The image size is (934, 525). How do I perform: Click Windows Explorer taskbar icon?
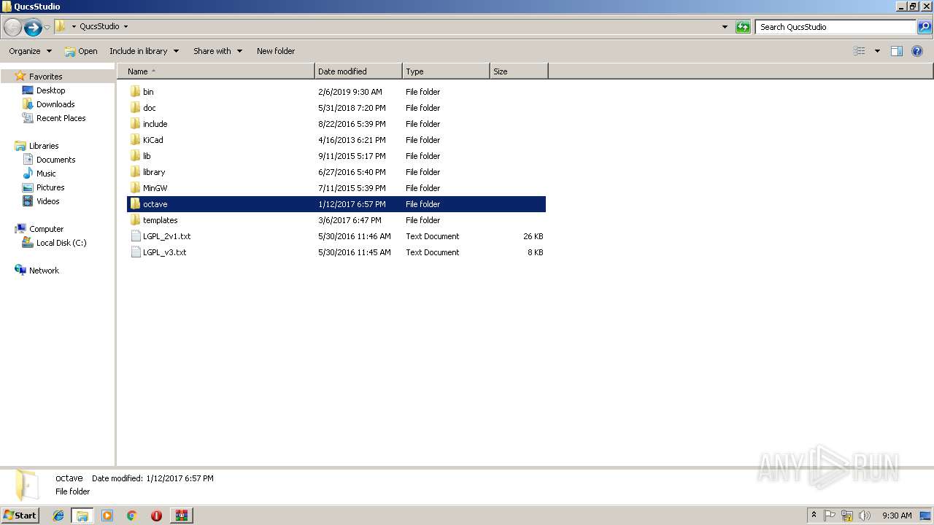coord(82,516)
